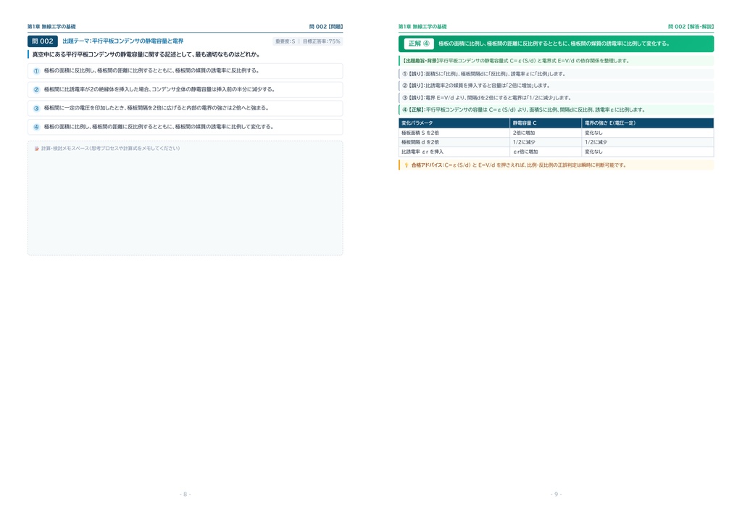The width and height of the screenshot is (742, 525).
Task: Click the 計算・検討メモスペース label
Action: tap(110, 149)
